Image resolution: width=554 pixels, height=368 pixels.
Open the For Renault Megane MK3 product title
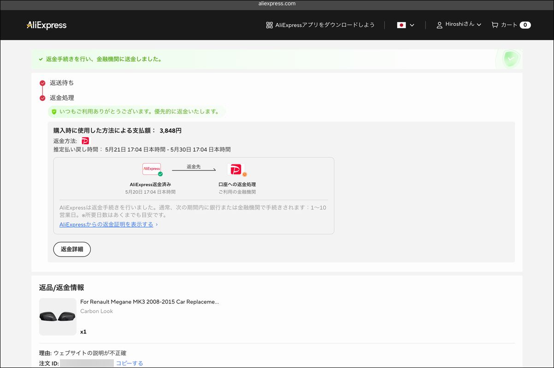tap(150, 302)
